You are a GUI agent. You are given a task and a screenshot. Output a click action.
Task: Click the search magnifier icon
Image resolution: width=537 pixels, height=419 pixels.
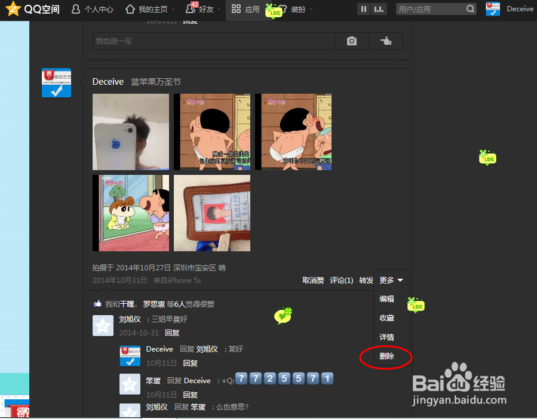tap(471, 9)
